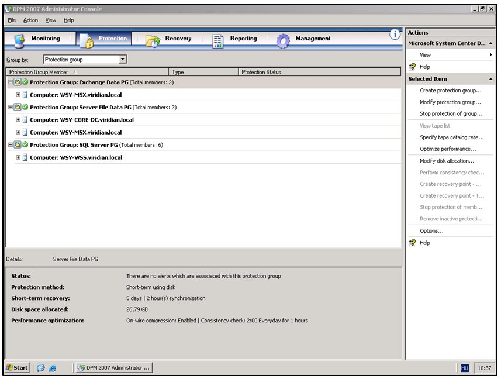The image size is (501, 379).
Task: Click the "Short-term using disk" protection method text
Action: pyautogui.click(x=150, y=287)
